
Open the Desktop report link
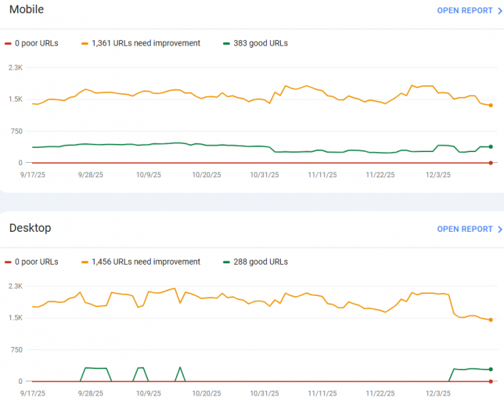click(464, 229)
